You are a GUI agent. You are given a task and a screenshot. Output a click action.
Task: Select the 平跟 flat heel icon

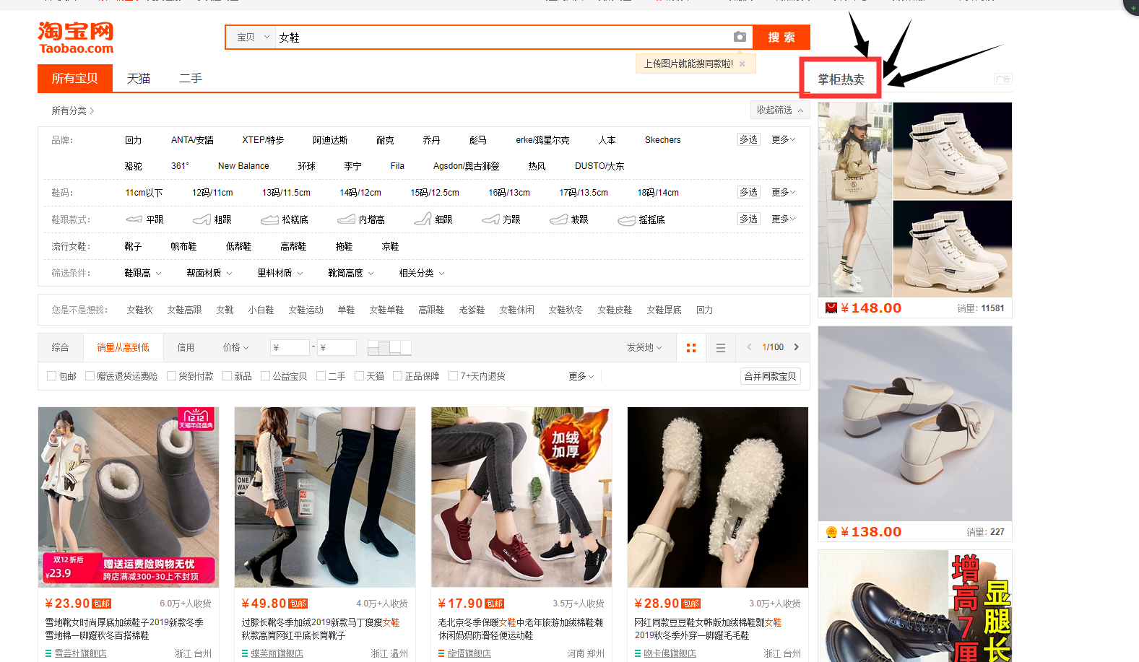tap(134, 219)
